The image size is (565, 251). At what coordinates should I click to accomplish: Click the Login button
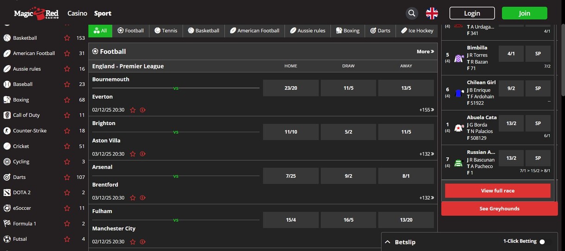(x=472, y=13)
